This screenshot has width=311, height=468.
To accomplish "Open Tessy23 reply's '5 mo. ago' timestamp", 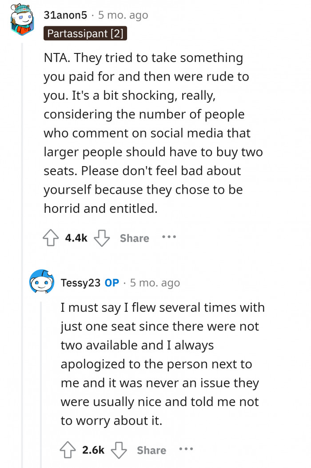I will click(x=155, y=283).
